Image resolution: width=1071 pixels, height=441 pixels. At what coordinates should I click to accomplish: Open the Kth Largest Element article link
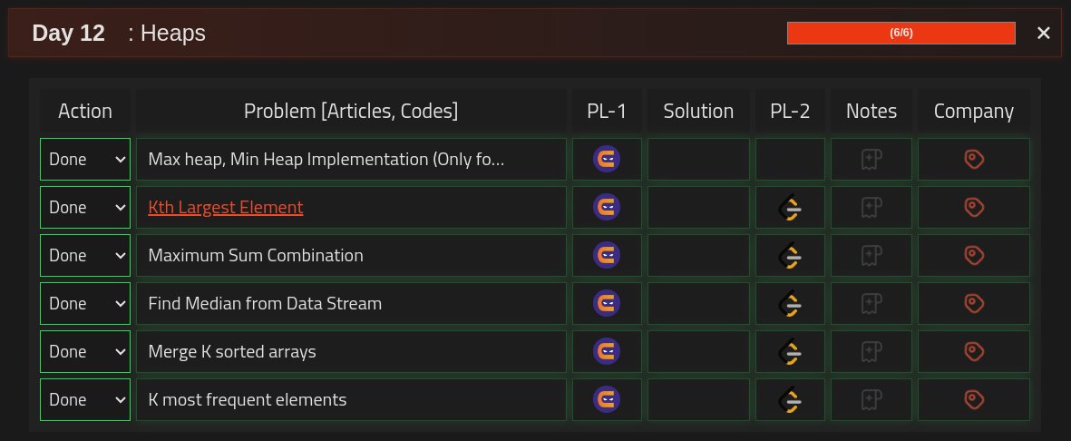(x=226, y=207)
